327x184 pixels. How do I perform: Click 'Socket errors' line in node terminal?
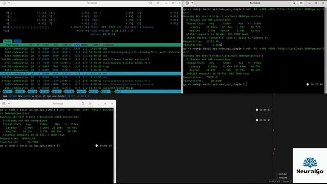pyautogui.click(x=227, y=38)
